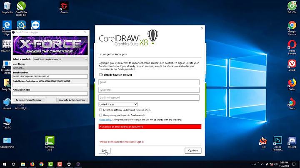Click the green Camtasia icon on taskbar
This screenshot has width=300, height=168.
(50, 164)
